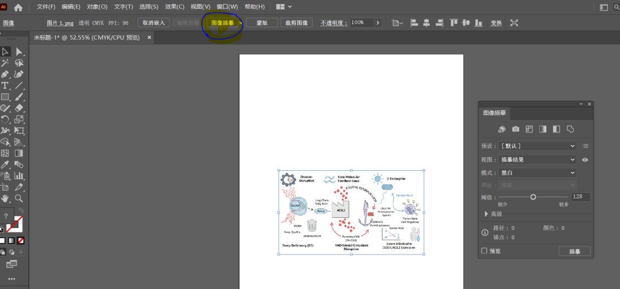The height and width of the screenshot is (289, 620).
Task: Open the 效果(C) menu
Action: [175, 7]
